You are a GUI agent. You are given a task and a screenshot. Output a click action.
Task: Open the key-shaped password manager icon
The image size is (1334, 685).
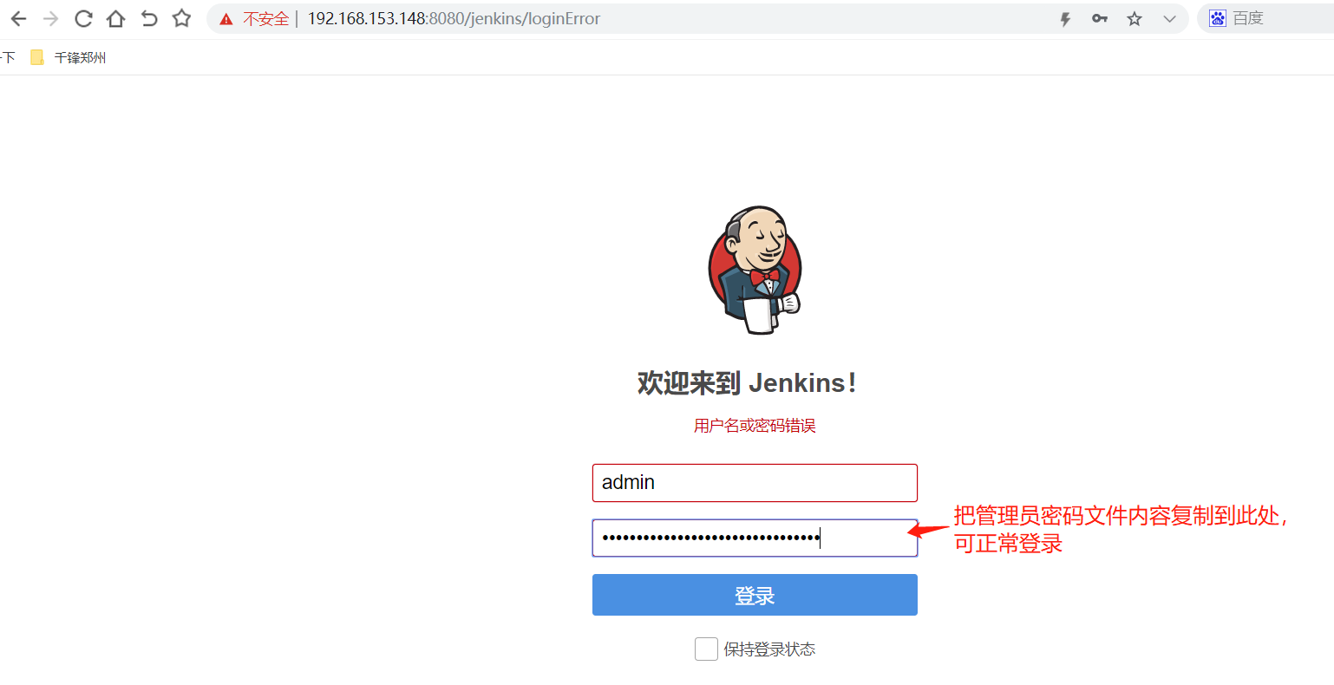click(1099, 17)
